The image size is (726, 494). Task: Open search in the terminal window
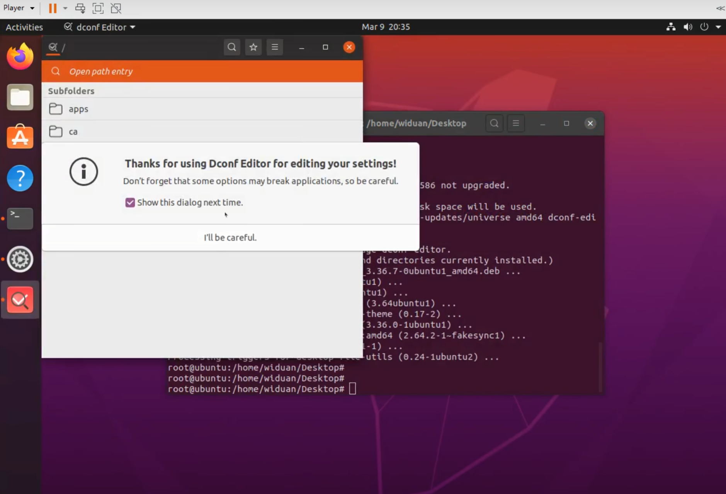tap(494, 123)
